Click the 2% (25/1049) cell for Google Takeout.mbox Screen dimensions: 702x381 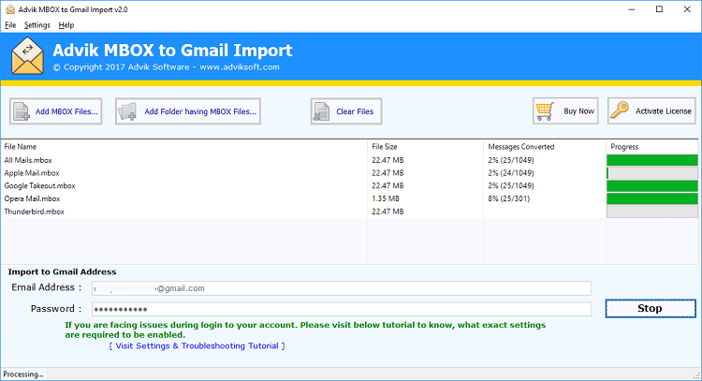(x=511, y=185)
